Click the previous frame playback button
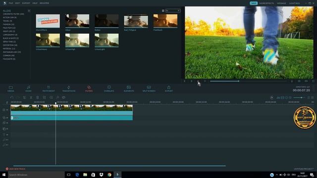Screen dimensions: 317x178 [x=185, y=81]
